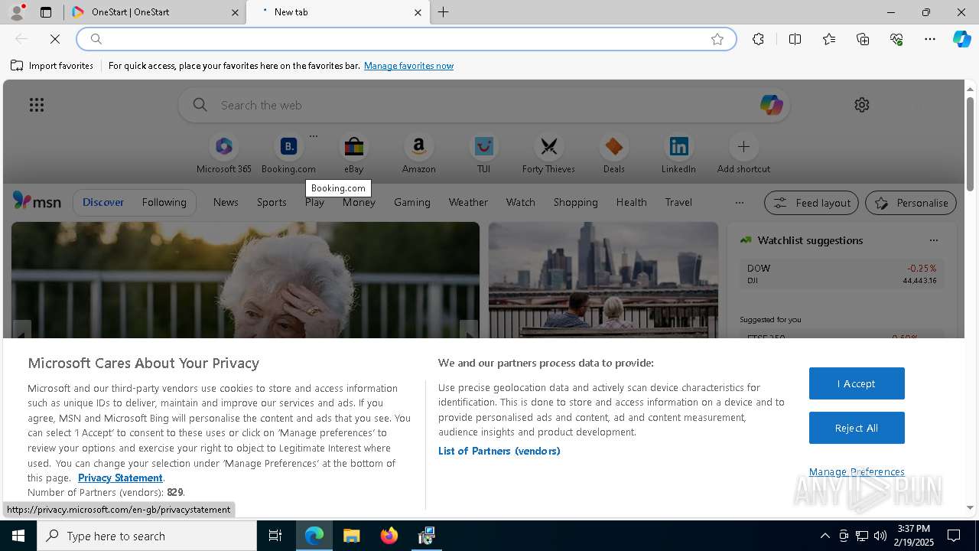Expand more MSN categories ellipsis
Image resolution: width=979 pixels, height=551 pixels.
[739, 203]
